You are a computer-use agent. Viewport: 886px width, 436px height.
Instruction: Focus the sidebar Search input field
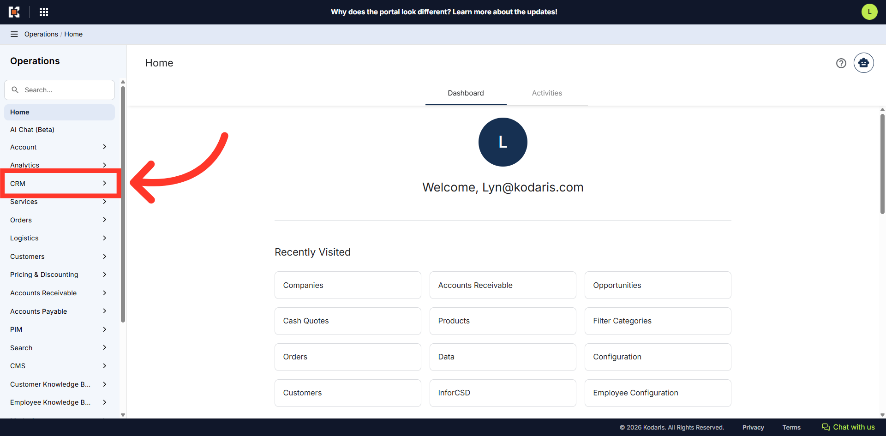coord(60,90)
